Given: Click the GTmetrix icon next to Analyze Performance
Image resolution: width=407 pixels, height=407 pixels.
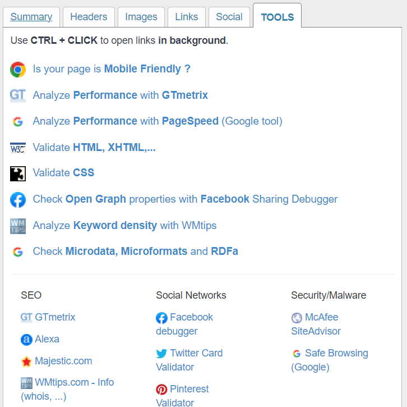Looking at the screenshot, I should tap(18, 95).
